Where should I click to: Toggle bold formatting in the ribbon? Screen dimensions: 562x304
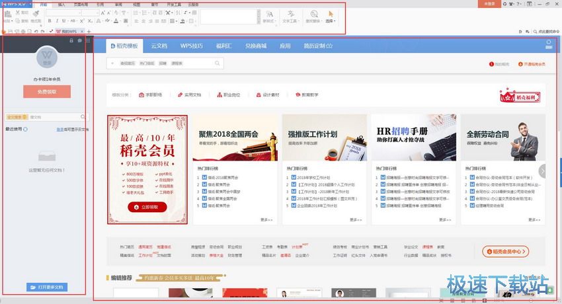pos(50,21)
